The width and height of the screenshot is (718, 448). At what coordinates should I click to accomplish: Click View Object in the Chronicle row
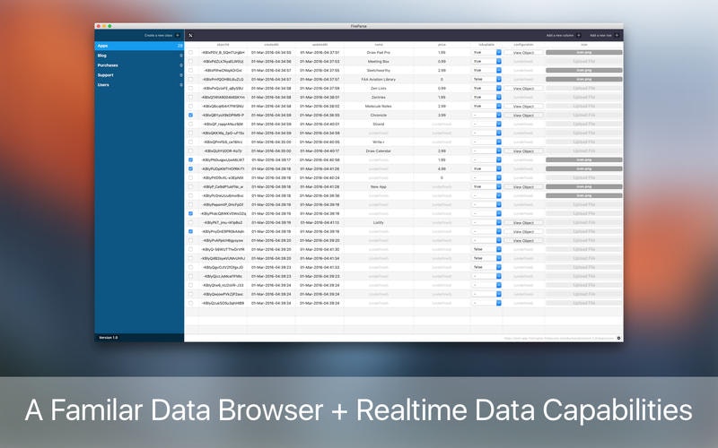click(x=523, y=116)
